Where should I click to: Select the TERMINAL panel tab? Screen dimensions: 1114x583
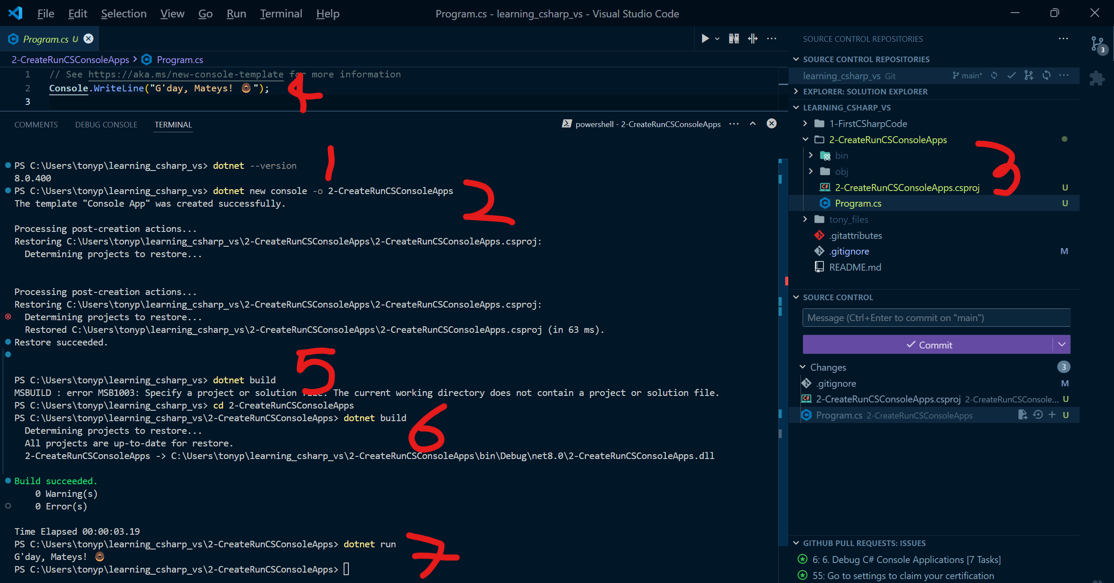173,125
